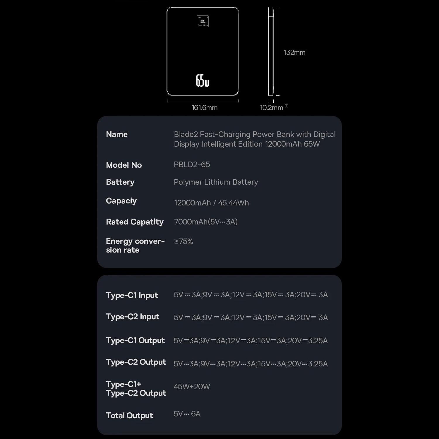Click the 10.2mm thickness dimension label

click(x=271, y=108)
